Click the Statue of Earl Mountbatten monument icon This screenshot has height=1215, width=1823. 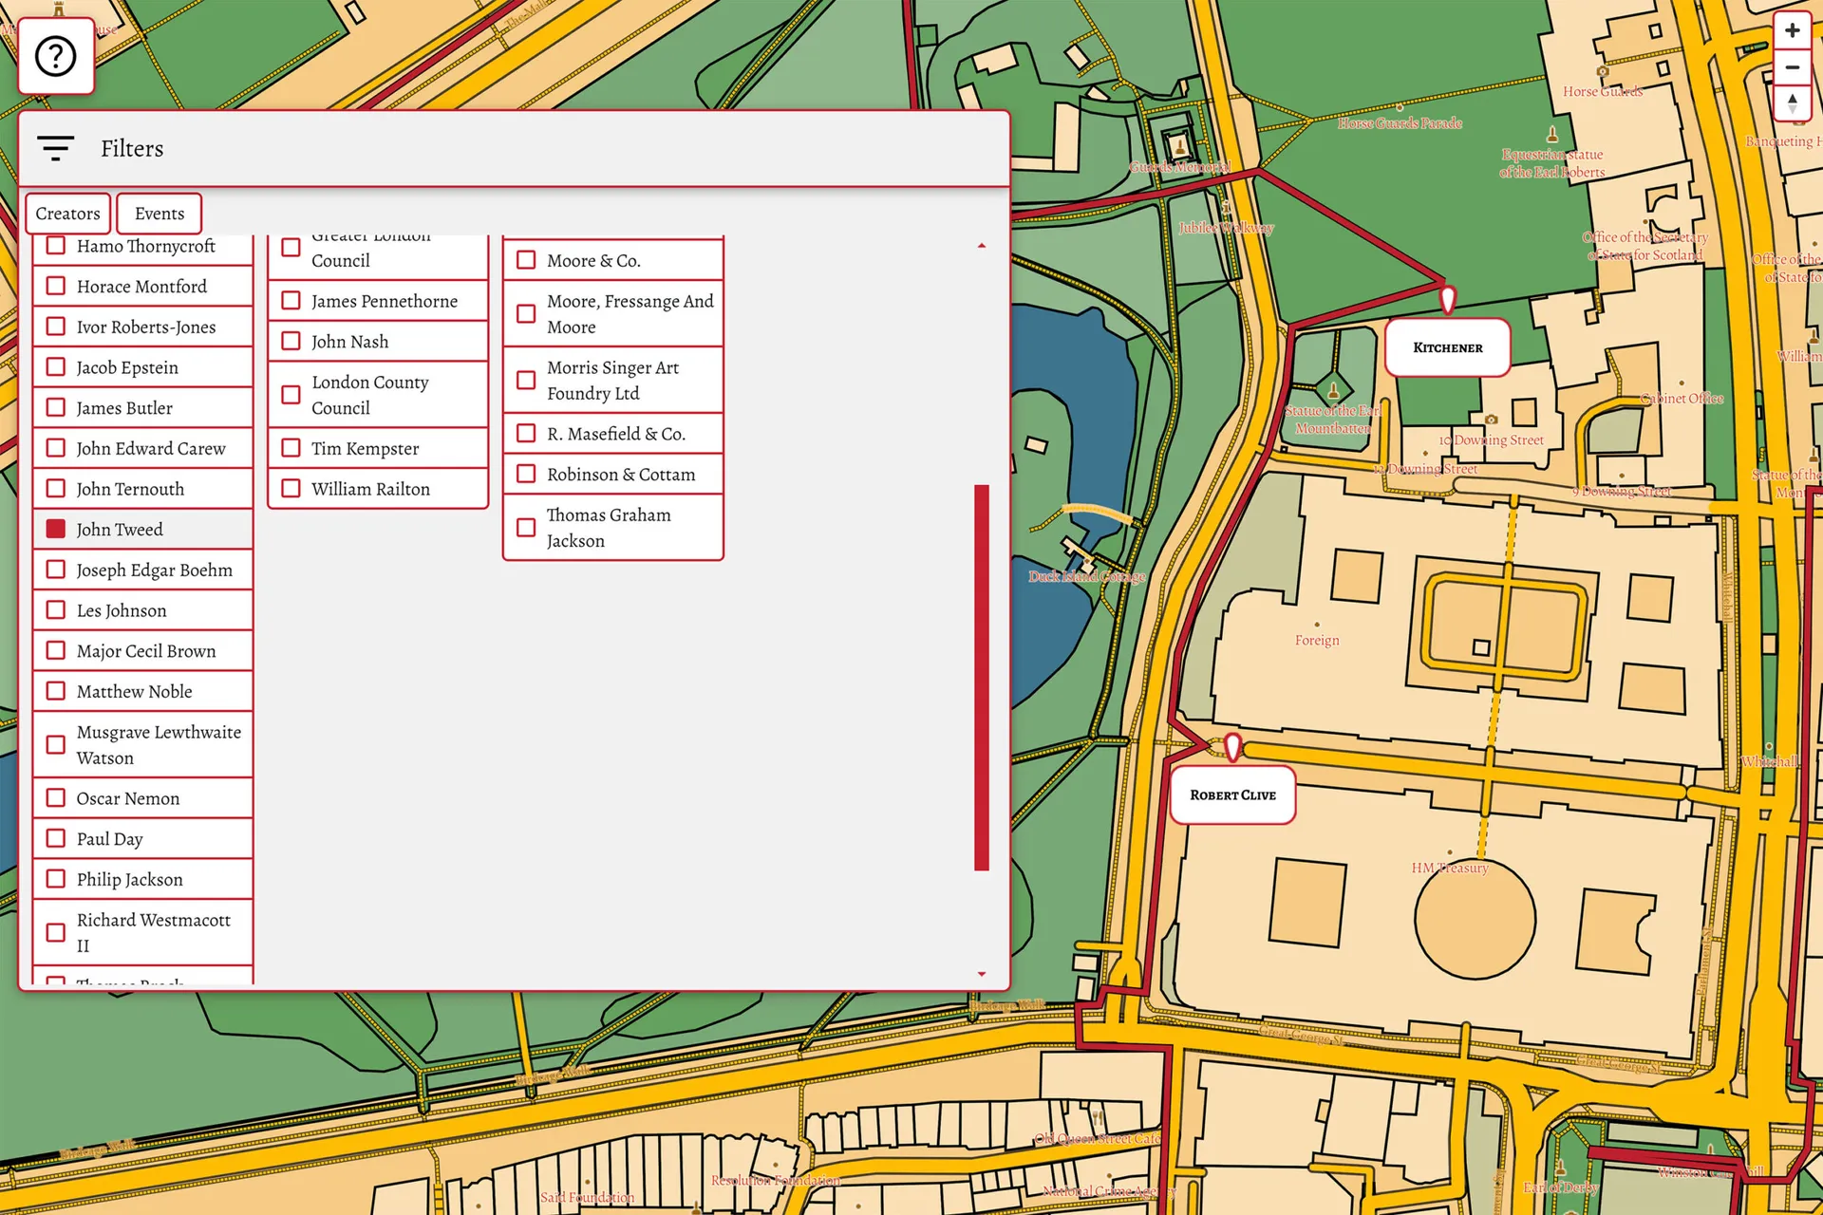[1333, 390]
